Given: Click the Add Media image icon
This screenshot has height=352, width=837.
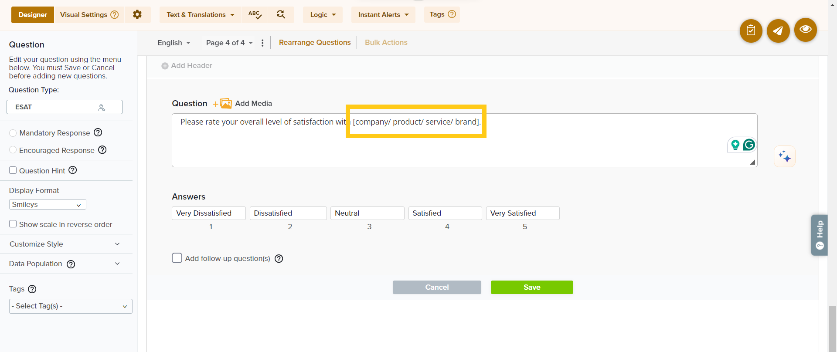Looking at the screenshot, I should point(226,103).
